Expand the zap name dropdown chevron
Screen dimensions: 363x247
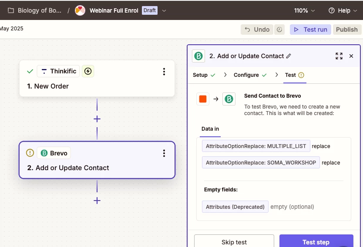[x=164, y=10]
